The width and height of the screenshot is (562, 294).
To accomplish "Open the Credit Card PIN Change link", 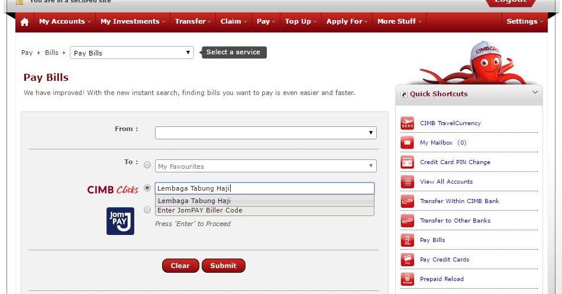I will click(x=455, y=162).
